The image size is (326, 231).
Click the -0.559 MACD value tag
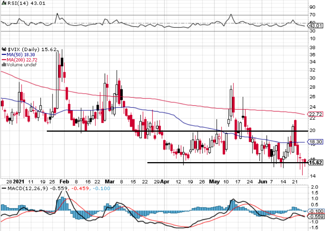point(316,216)
